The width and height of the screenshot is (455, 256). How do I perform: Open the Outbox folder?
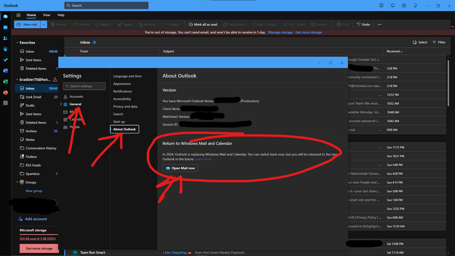pos(31,157)
